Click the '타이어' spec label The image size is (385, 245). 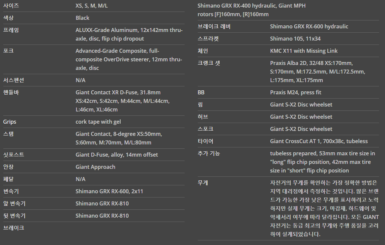[205, 141]
